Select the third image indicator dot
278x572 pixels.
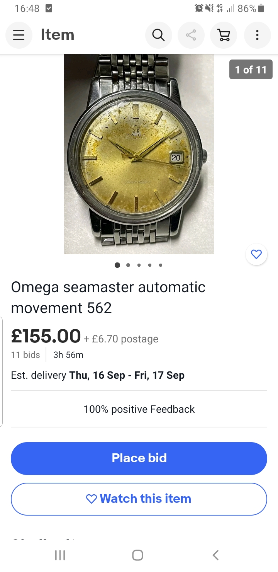coord(139,265)
